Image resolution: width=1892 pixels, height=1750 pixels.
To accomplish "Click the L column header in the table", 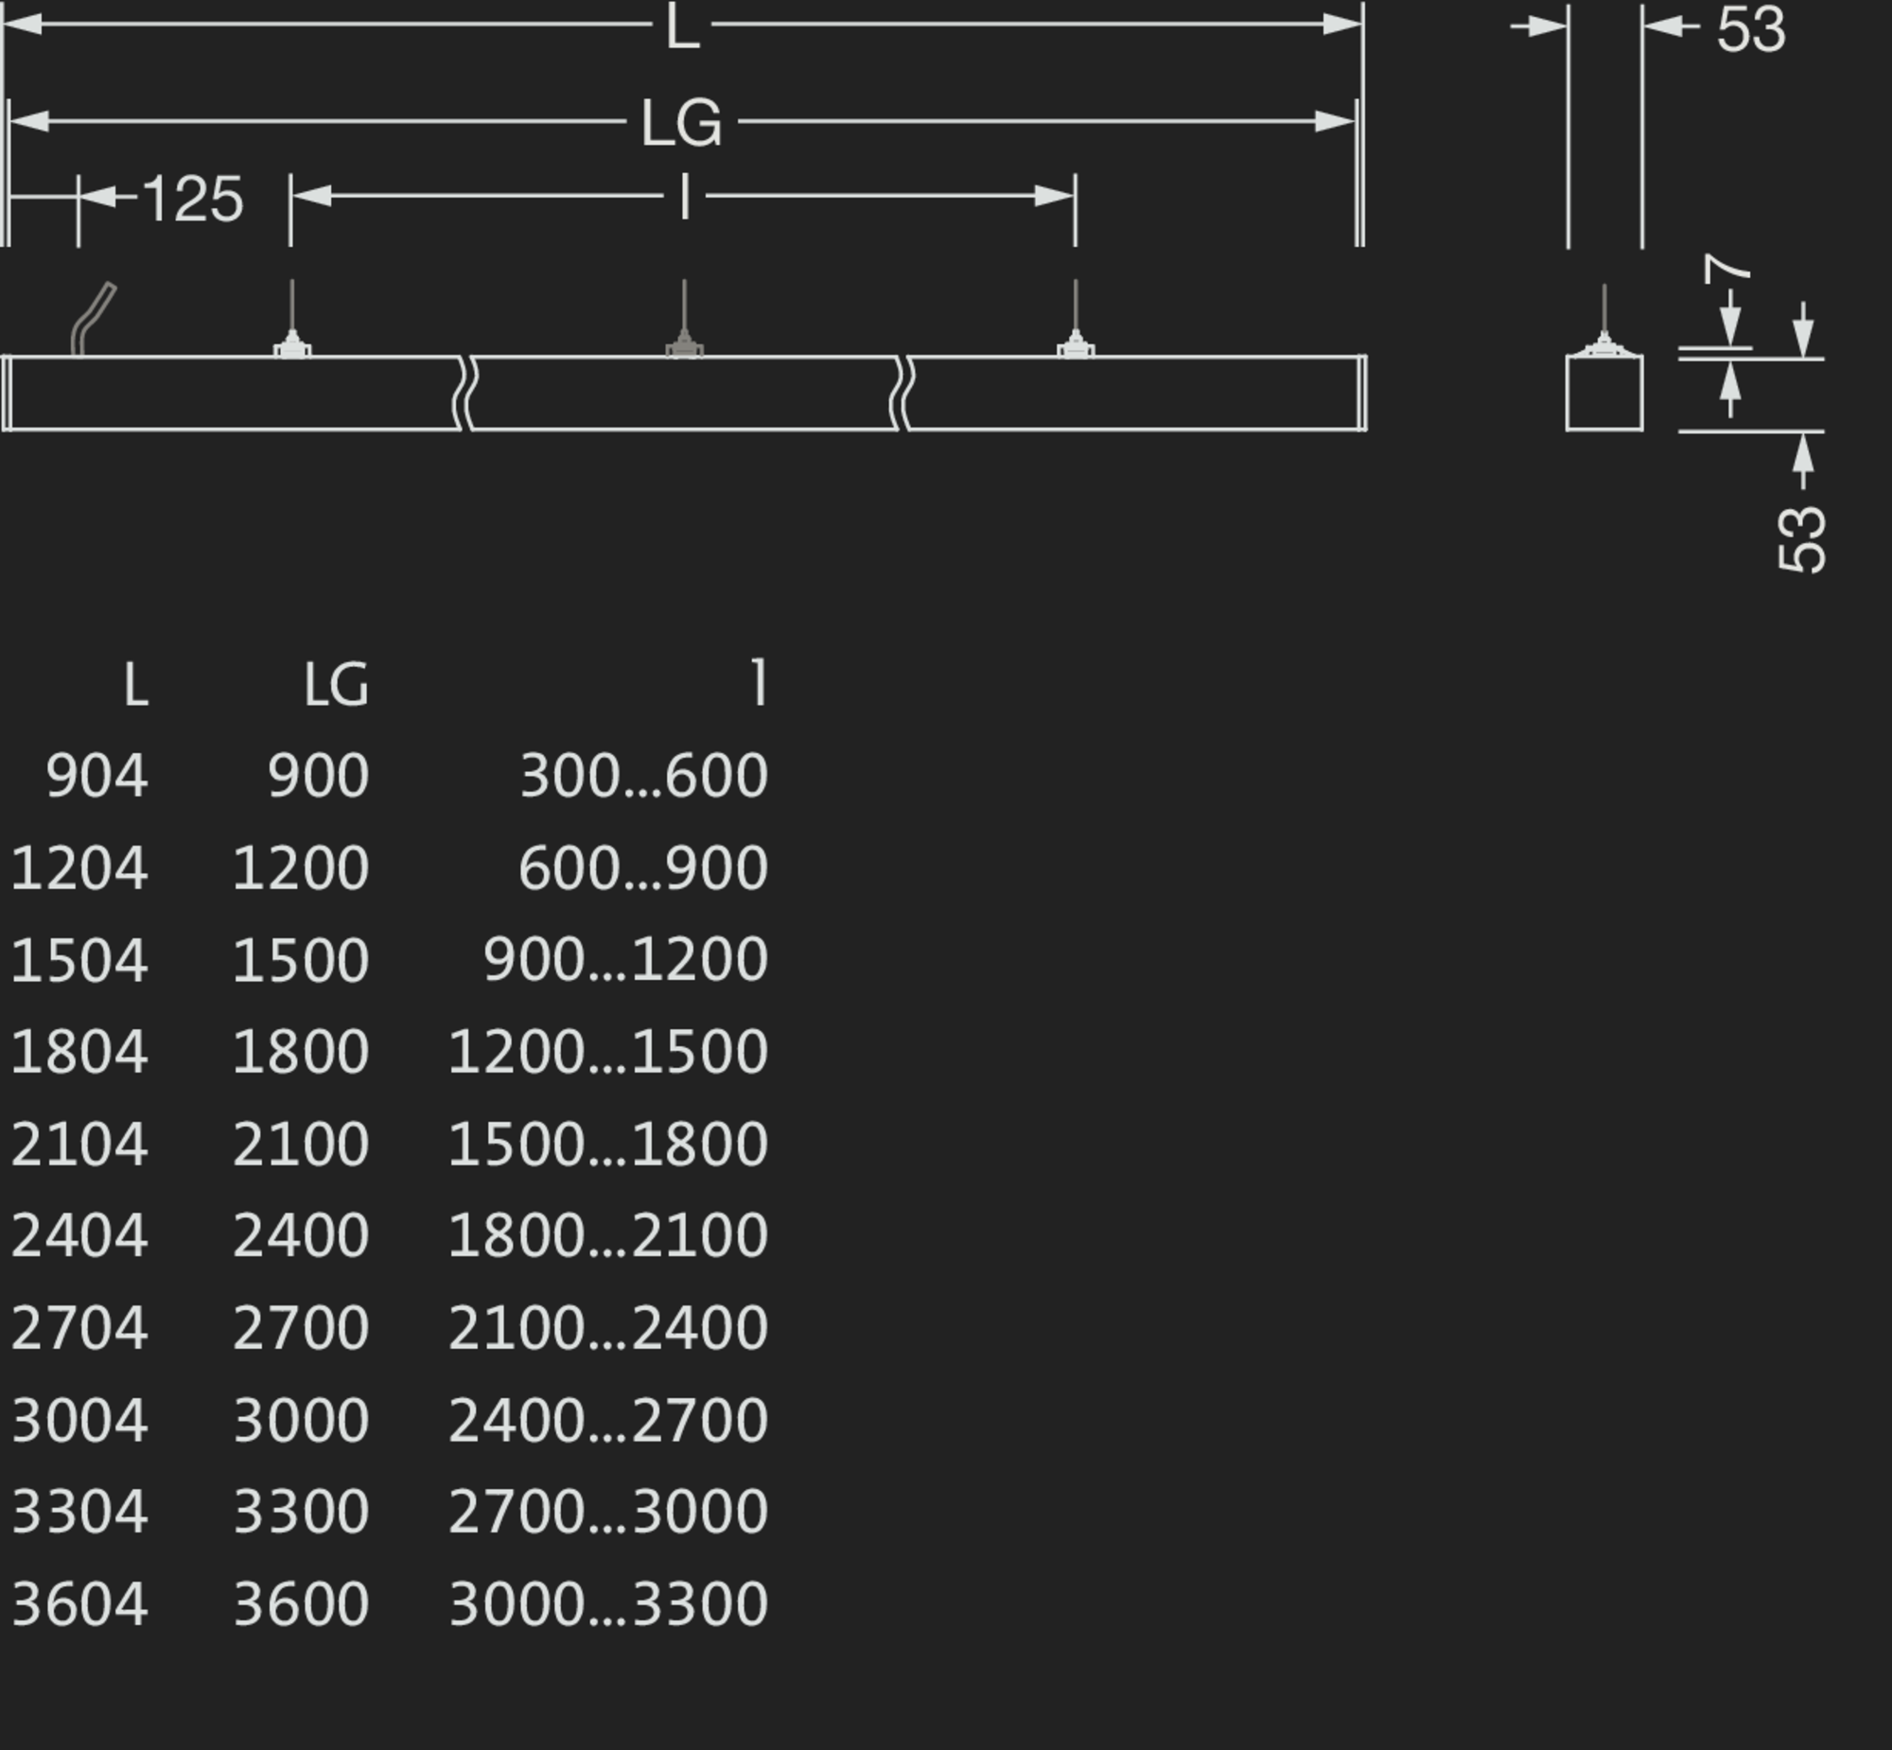I will pyautogui.click(x=136, y=685).
